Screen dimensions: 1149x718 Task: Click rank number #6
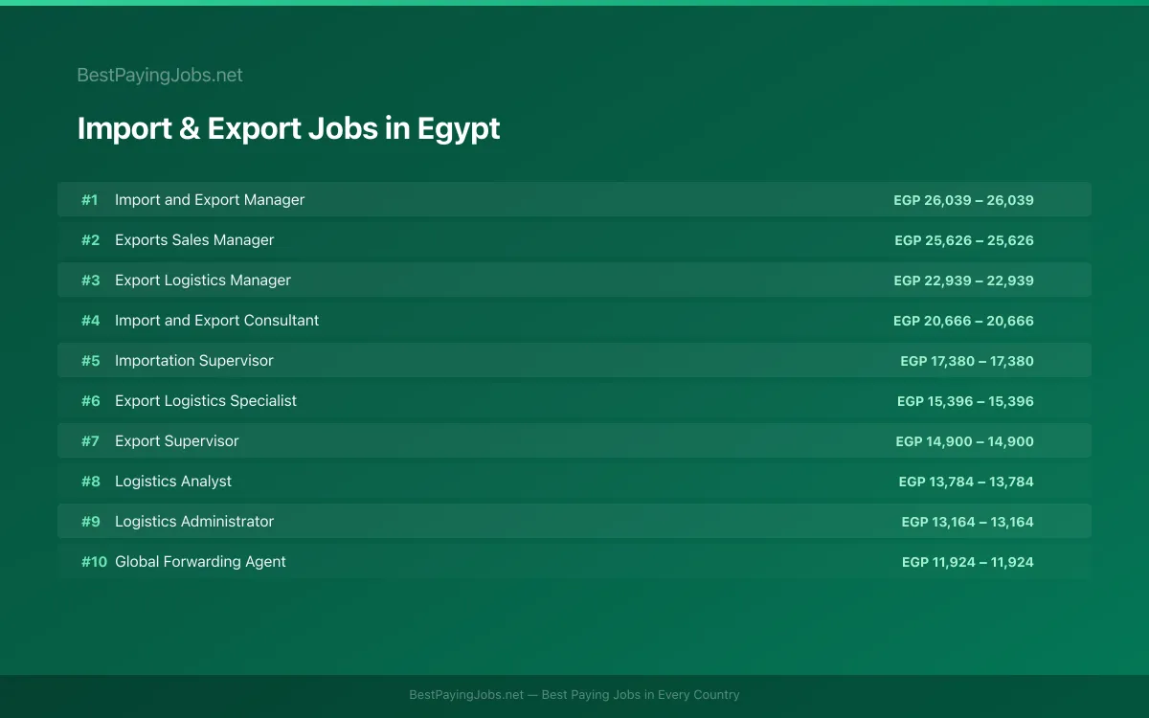[90, 401]
